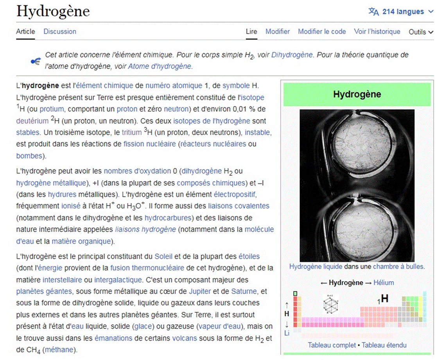This screenshot has height=360, width=436.
Task: Open the 214 langues language selector
Action: [401, 12]
